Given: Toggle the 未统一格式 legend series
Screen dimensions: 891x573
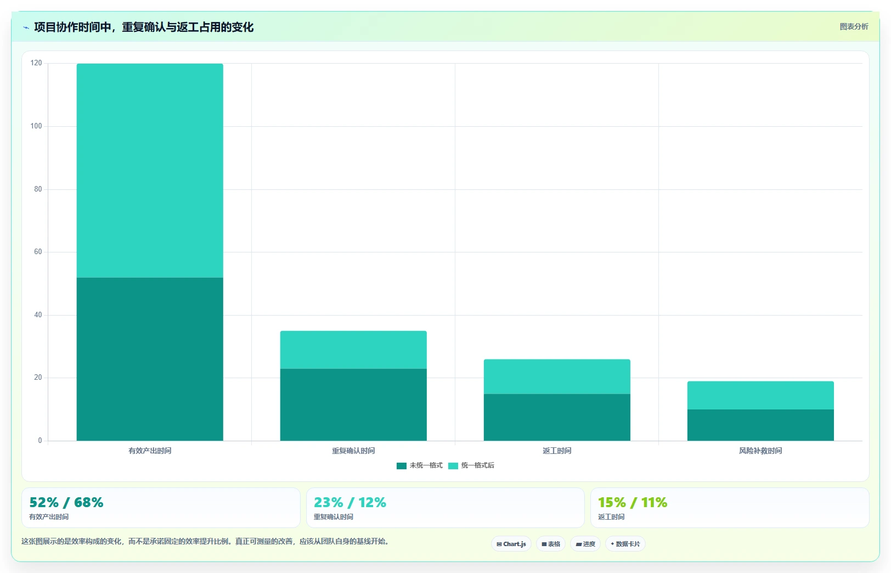Looking at the screenshot, I should point(420,465).
